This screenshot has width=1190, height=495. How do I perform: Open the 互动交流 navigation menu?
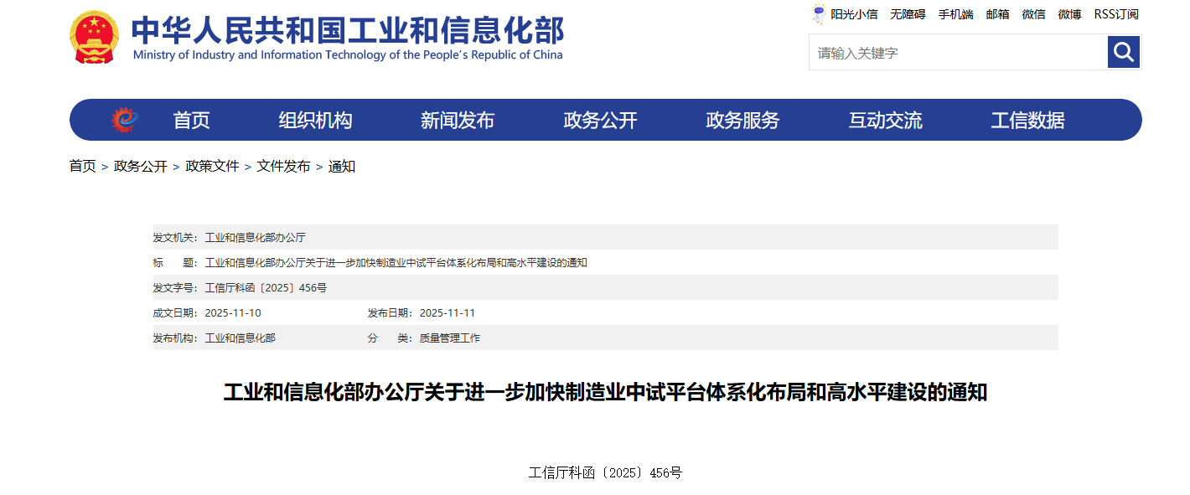coord(884,119)
